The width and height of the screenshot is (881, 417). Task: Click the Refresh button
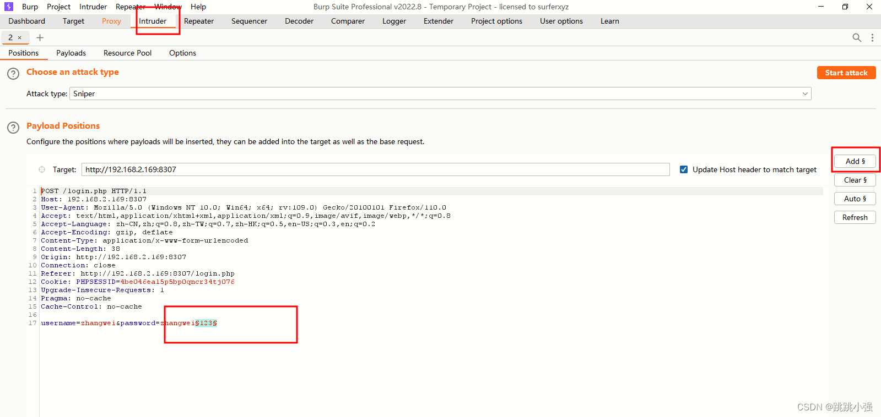coord(855,217)
